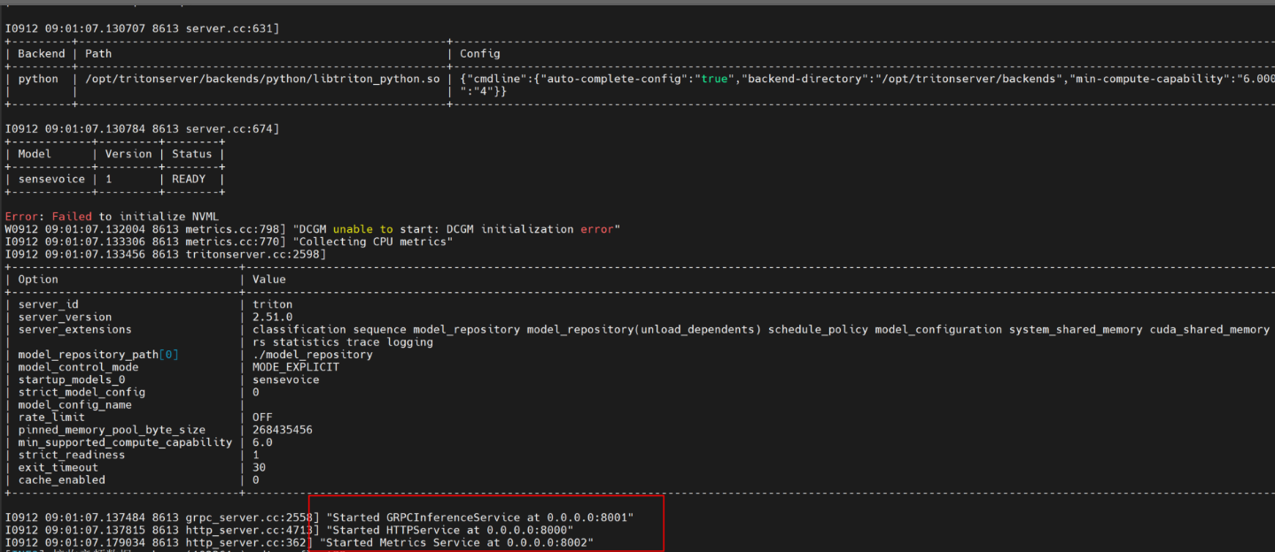Click the exit_timeout value '30'
Viewport: 1275px width, 552px height.
(x=259, y=467)
